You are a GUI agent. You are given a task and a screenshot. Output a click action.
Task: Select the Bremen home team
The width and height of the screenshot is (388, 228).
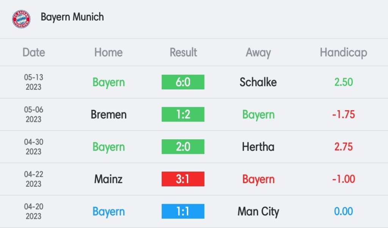pos(108,114)
